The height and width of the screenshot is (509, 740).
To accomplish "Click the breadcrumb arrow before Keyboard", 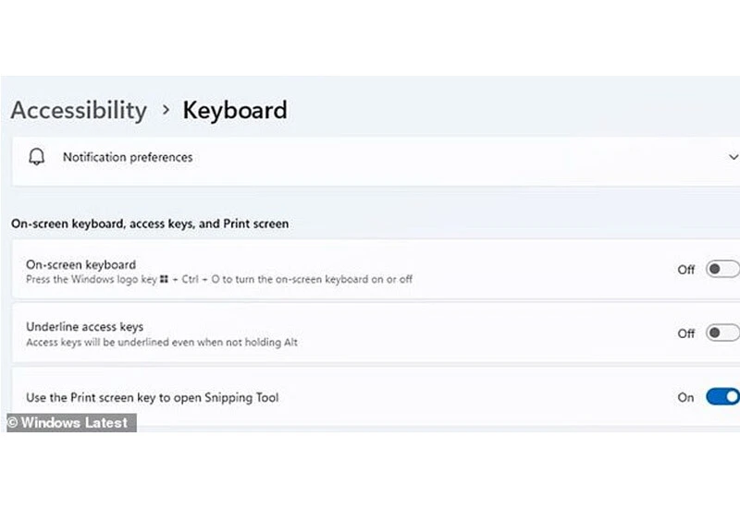I will [x=166, y=110].
